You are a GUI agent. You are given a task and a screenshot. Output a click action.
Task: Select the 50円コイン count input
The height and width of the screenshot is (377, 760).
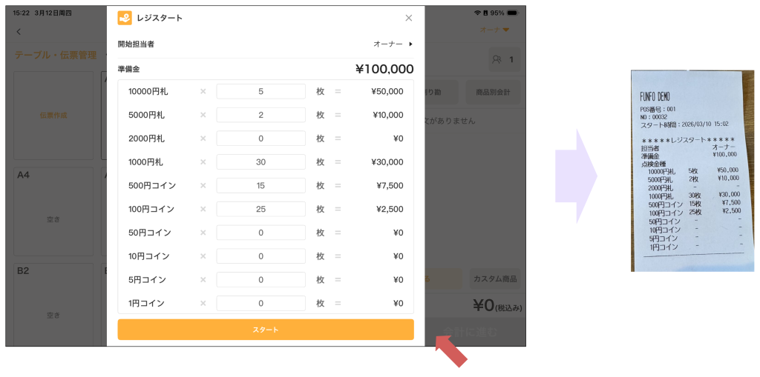261,233
